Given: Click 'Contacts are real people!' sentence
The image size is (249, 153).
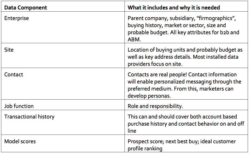Looking at the screenshot, I should [x=157, y=75].
